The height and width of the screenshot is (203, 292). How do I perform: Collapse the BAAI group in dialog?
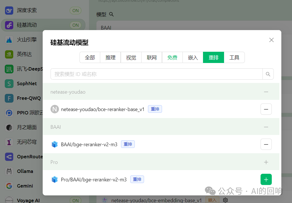(266, 127)
